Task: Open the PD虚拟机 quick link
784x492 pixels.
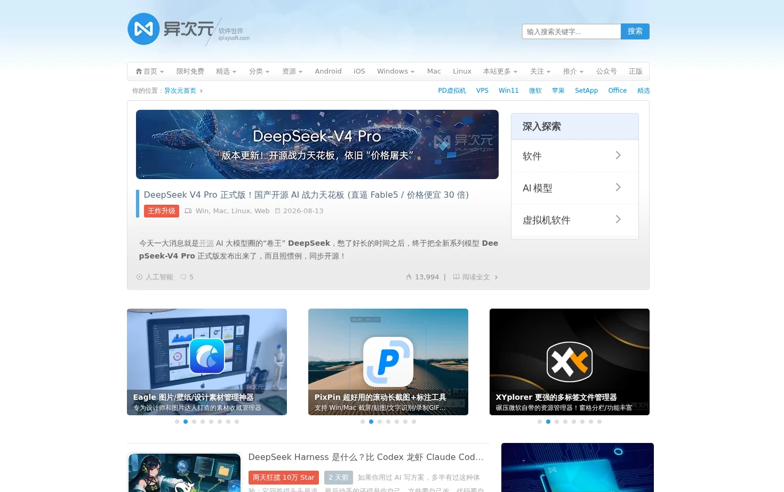Action: pos(452,91)
